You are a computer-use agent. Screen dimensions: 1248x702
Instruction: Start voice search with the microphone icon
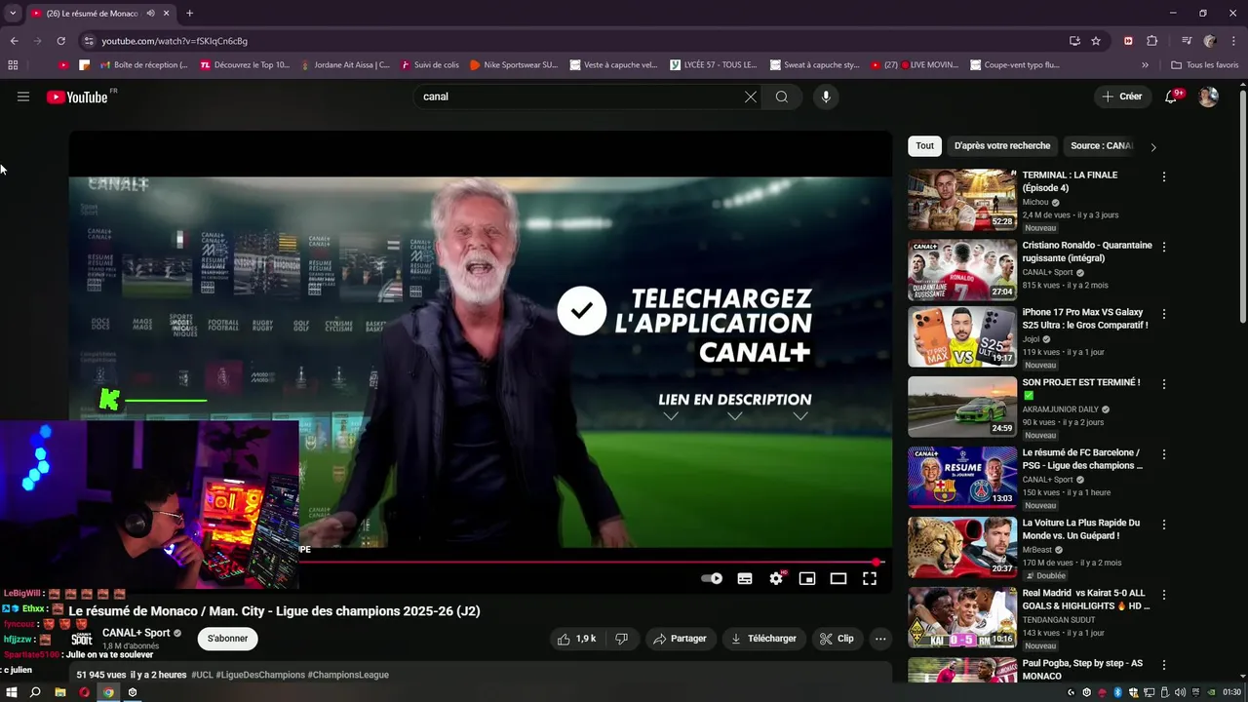[x=826, y=97]
